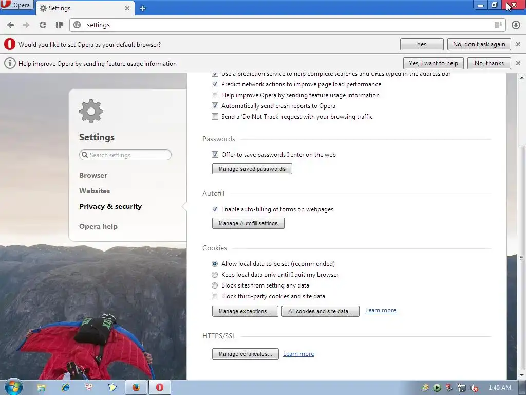Open the Browser settings section
The height and width of the screenshot is (395, 526).
pyautogui.click(x=93, y=176)
